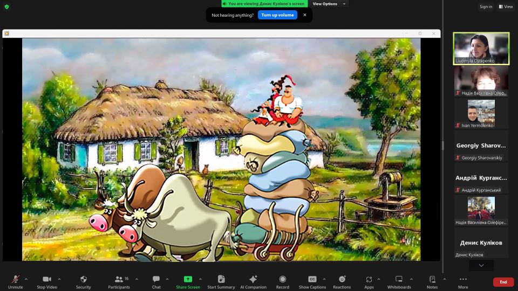This screenshot has width=518, height=291.
Task: Open the Security shield menu
Action: coord(83,282)
